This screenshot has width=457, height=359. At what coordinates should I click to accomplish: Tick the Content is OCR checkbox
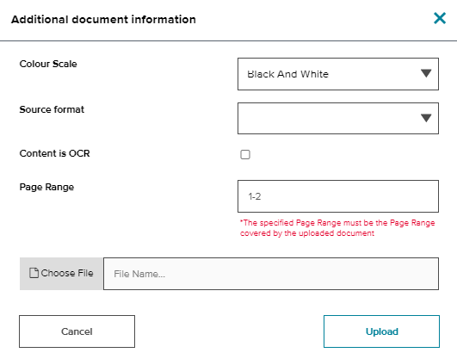point(245,154)
